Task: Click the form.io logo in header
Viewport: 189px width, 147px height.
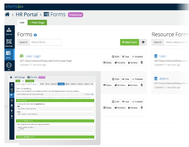Action: [14, 6]
